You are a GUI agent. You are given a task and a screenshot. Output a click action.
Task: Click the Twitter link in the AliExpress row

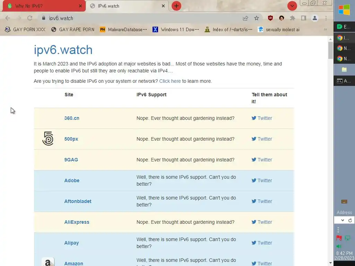(262, 222)
